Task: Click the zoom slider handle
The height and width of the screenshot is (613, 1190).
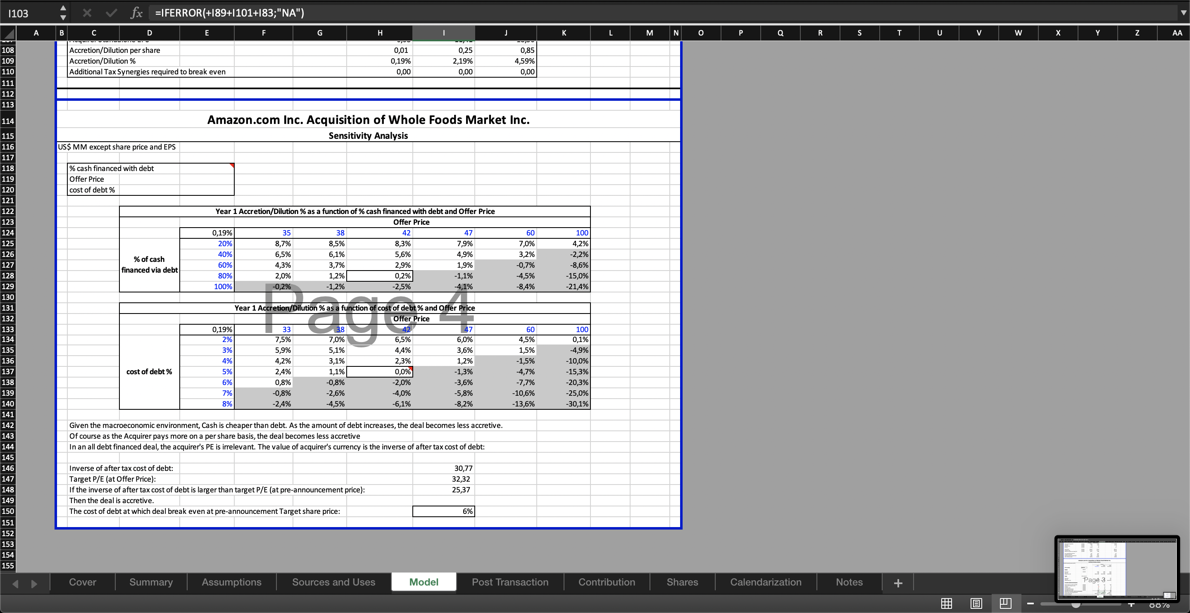Action: pyautogui.click(x=1076, y=605)
